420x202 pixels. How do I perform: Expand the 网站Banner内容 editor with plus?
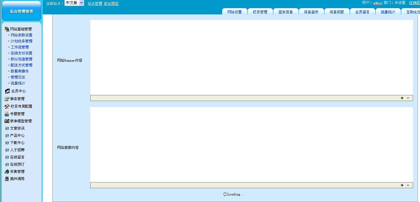[402, 98]
